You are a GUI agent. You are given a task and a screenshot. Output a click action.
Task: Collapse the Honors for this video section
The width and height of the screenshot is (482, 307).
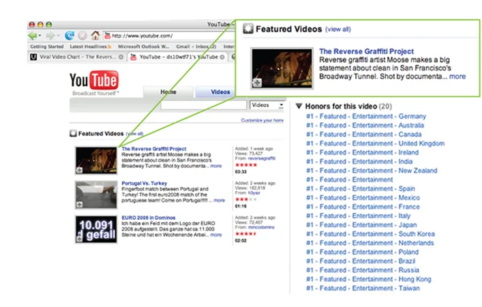[x=299, y=106]
